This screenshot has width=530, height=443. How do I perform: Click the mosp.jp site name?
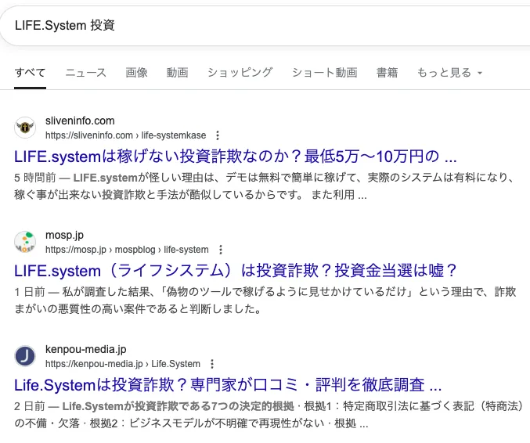coord(64,235)
